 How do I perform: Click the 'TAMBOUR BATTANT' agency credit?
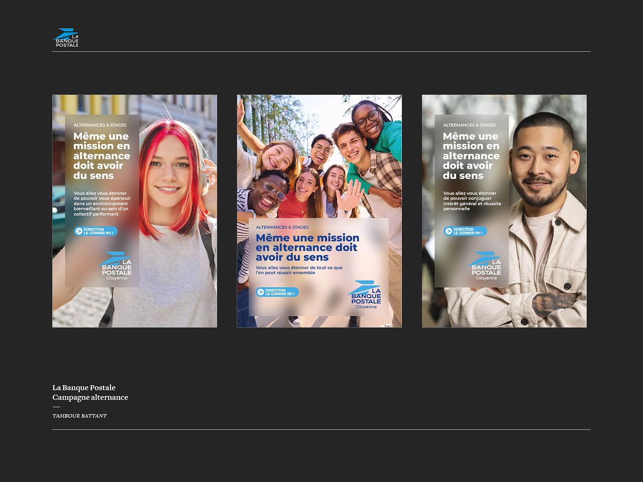79,416
